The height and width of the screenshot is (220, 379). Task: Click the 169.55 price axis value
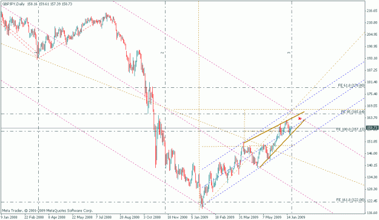372,106
